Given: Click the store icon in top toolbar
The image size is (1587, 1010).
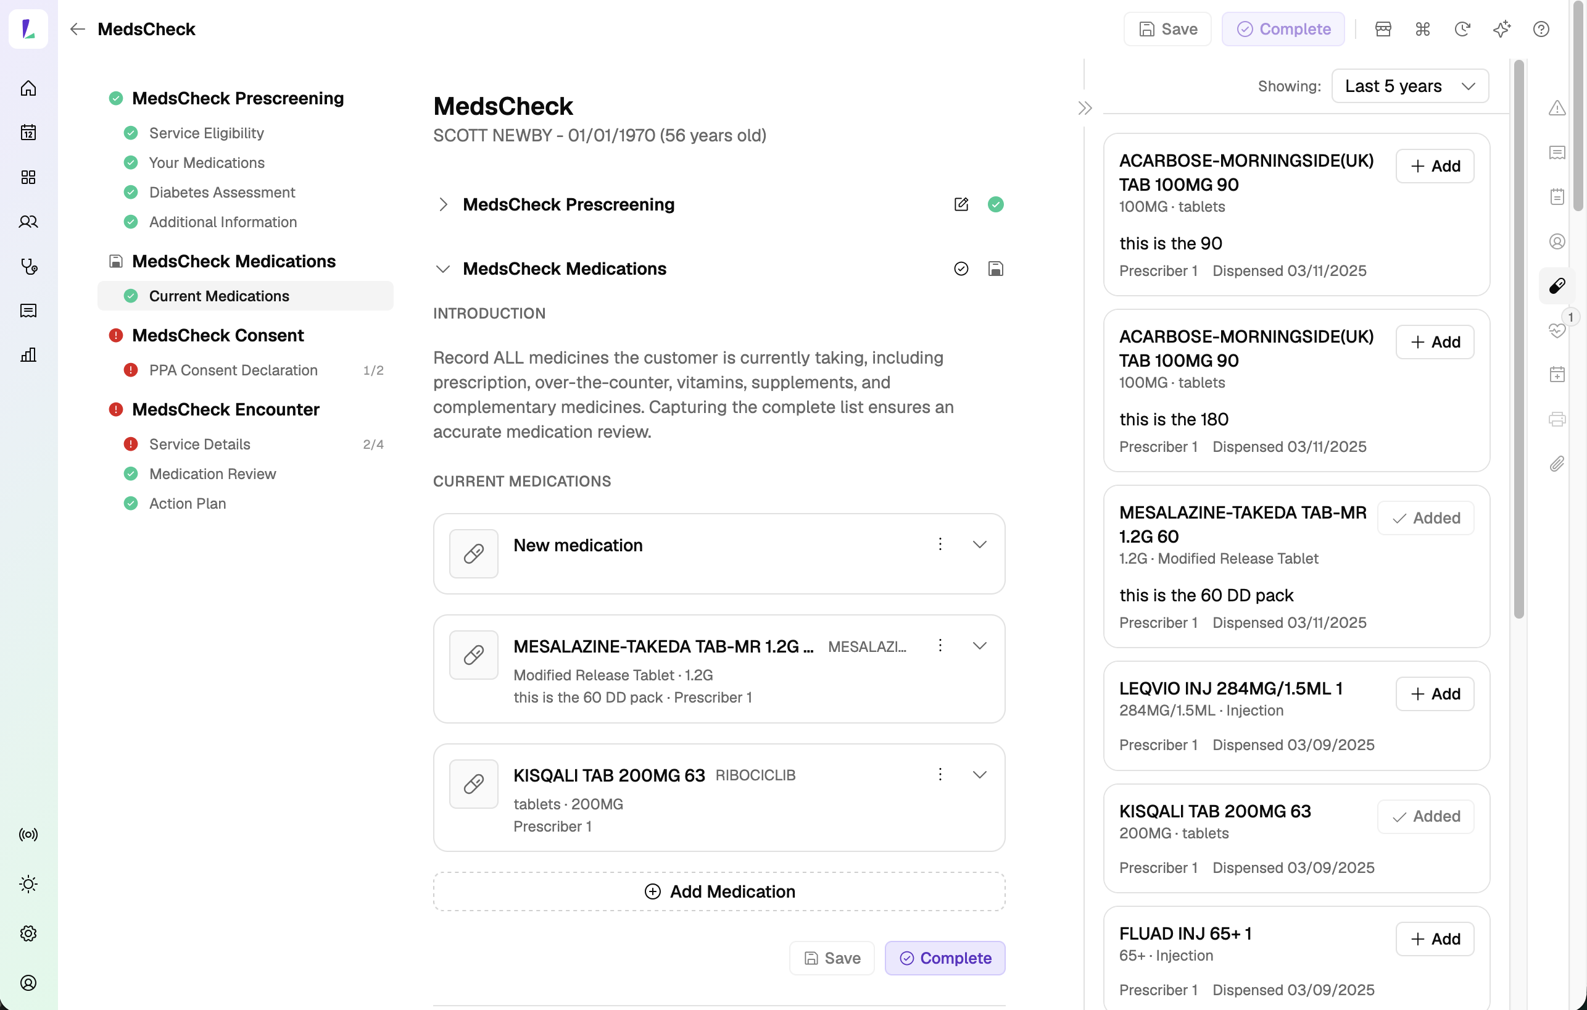Looking at the screenshot, I should point(1383,29).
